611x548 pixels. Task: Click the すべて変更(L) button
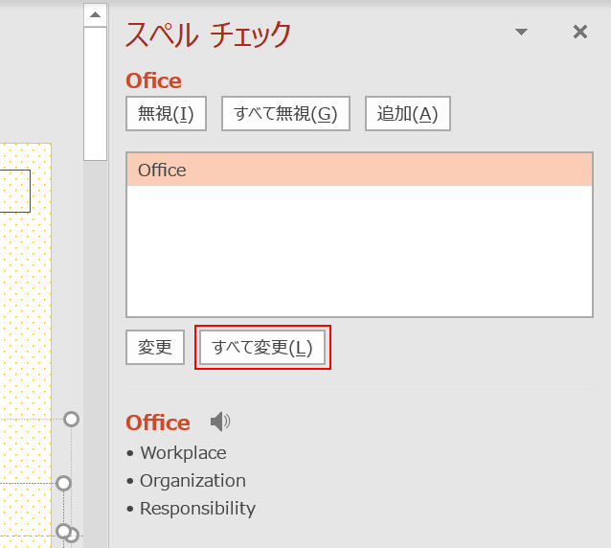pos(262,347)
